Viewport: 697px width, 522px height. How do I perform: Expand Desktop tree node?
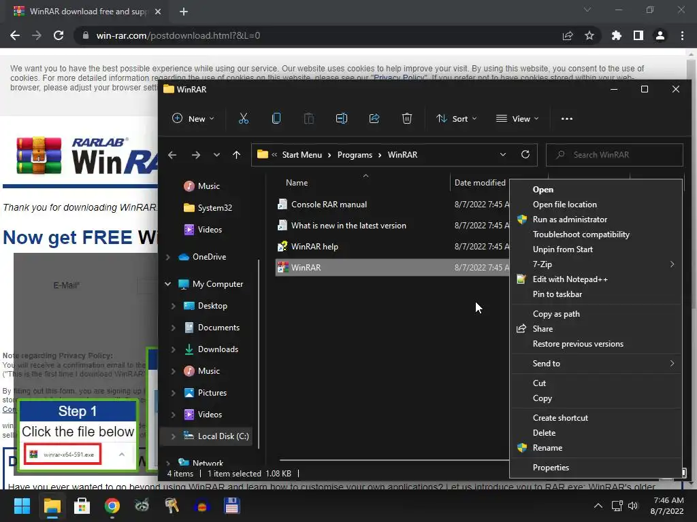[x=173, y=306]
